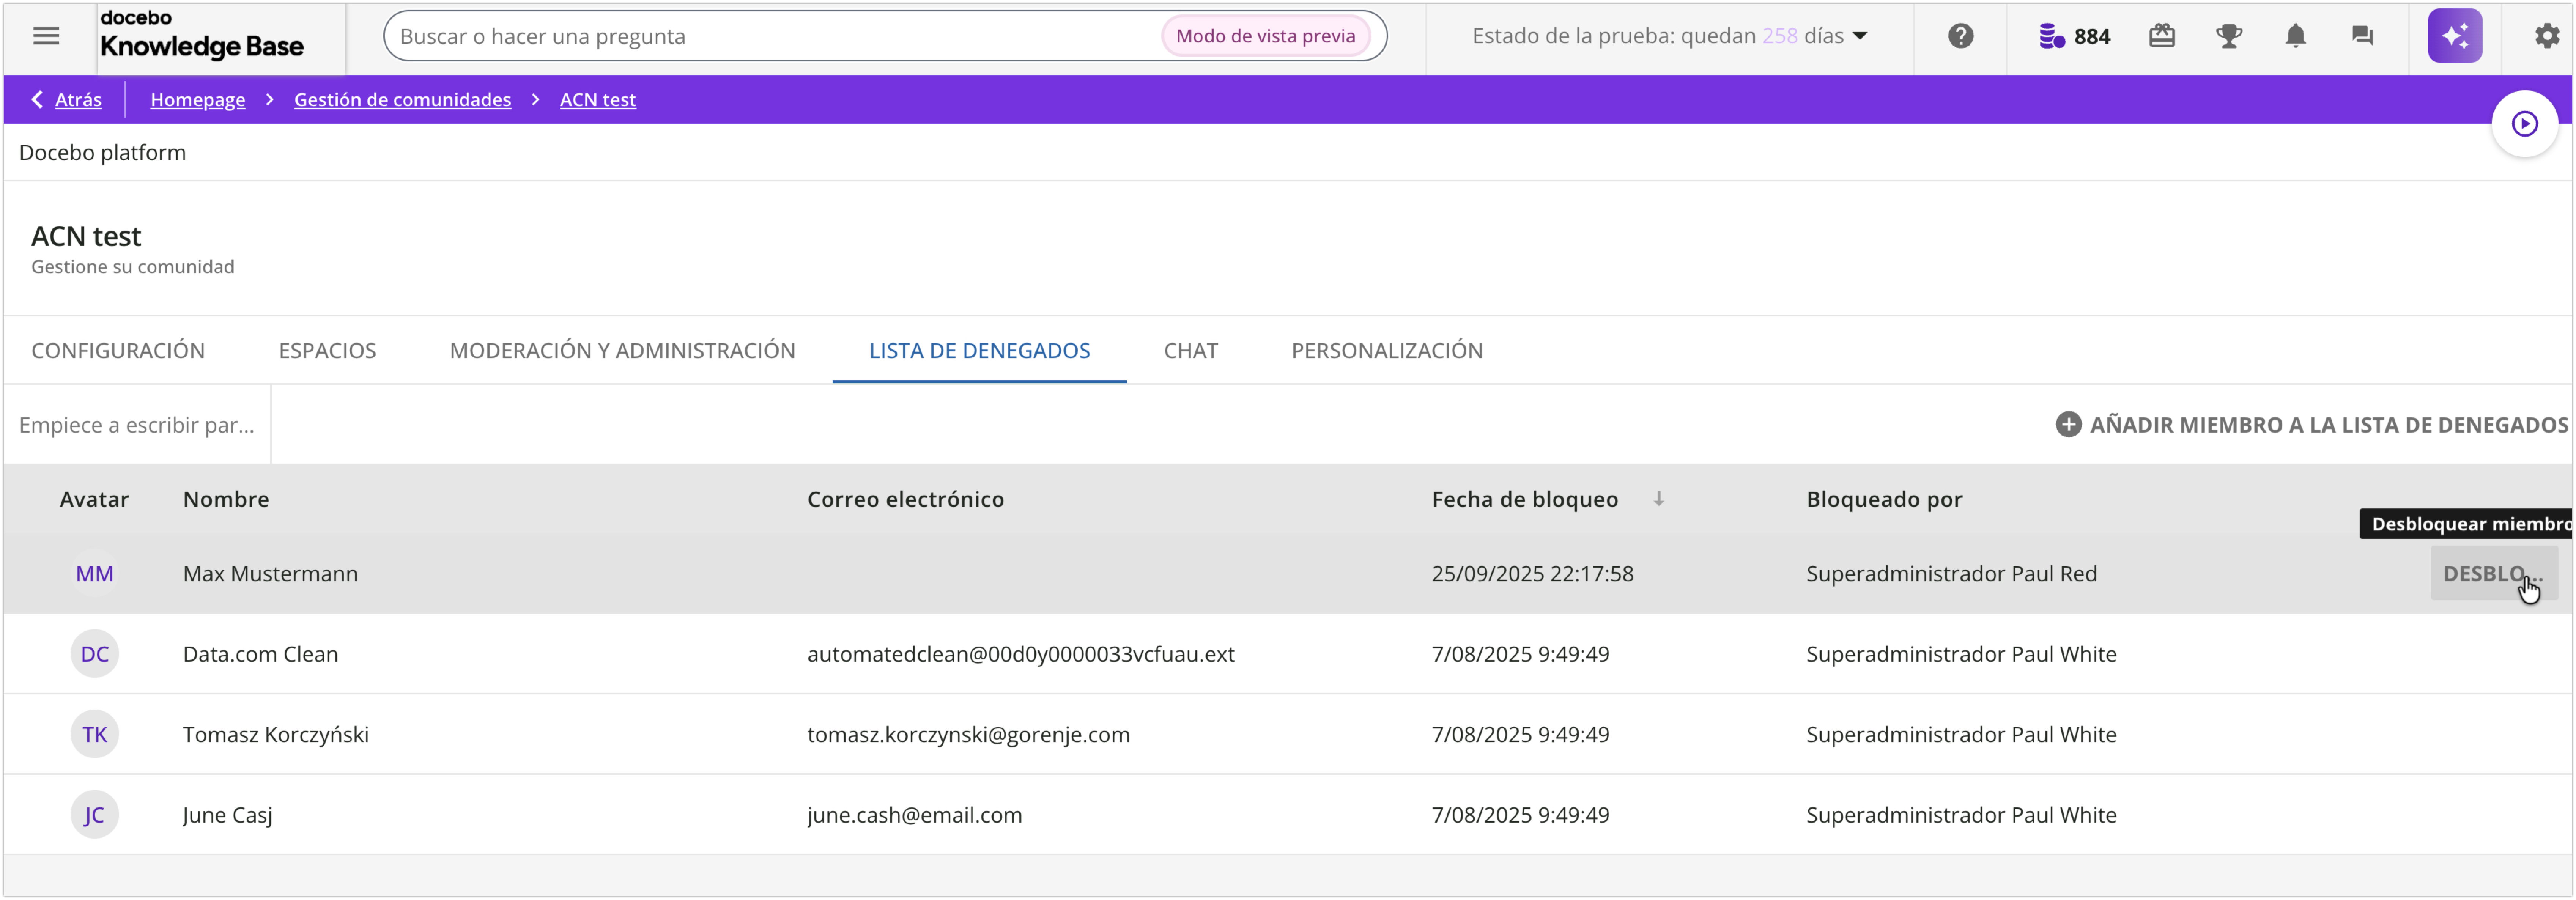Click the gift box rewards icon
Viewport: 2576px width, 900px height.
coord(2162,36)
